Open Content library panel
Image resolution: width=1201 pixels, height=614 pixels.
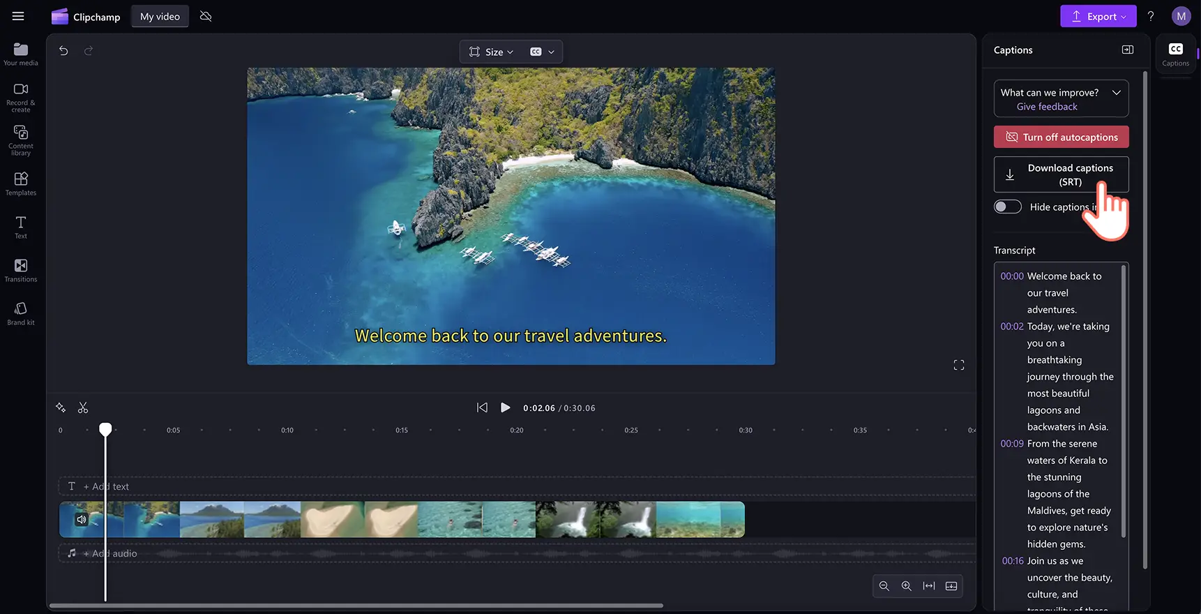coord(21,141)
